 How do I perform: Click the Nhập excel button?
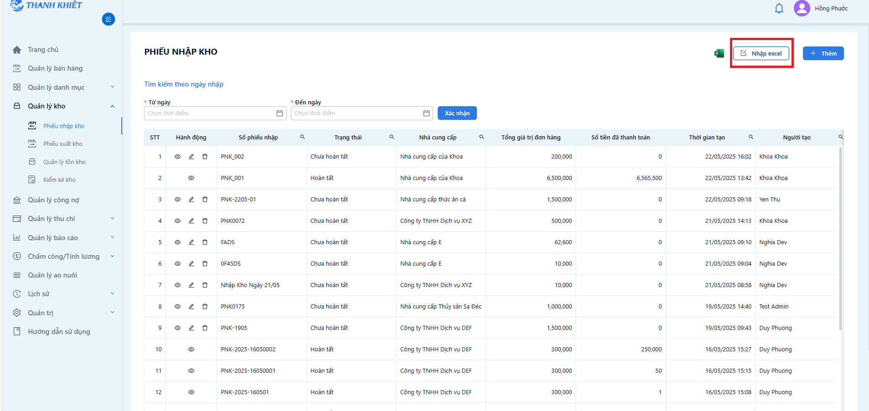pos(761,53)
